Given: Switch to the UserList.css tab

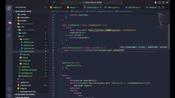Looking at the screenshot, I should pos(112,7).
